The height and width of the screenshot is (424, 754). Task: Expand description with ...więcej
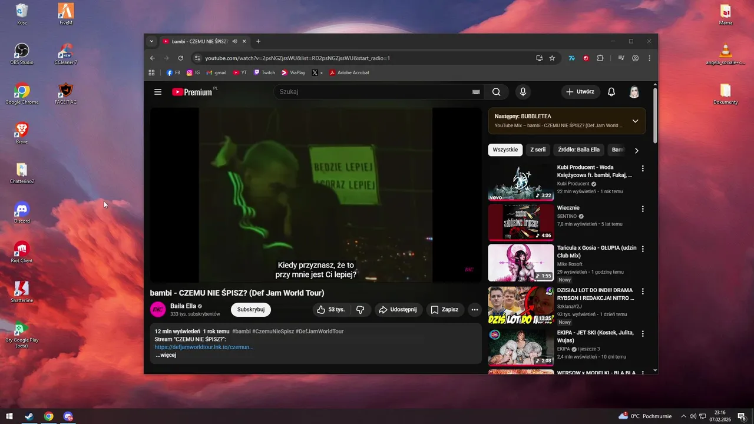click(166, 355)
